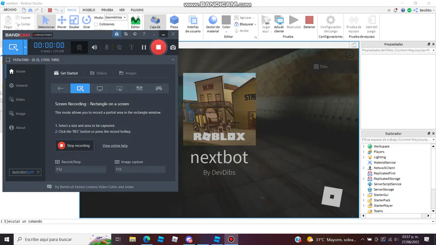
Task: Select Bandicam rectangle screen mode icon
Action: pos(80,88)
